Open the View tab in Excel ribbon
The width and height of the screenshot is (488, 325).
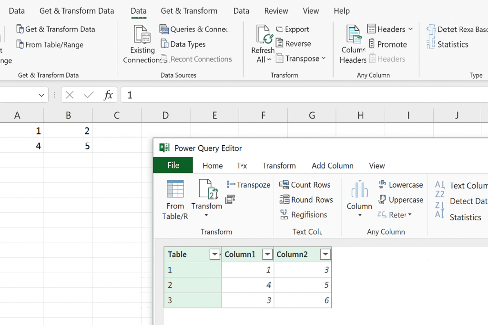click(x=311, y=11)
